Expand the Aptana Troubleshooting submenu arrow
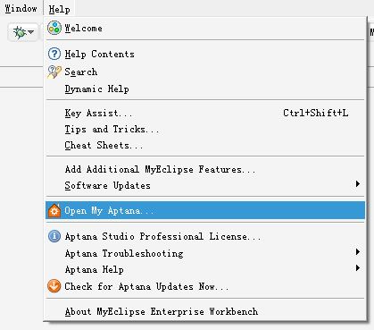The width and height of the screenshot is (374, 330). point(358,252)
